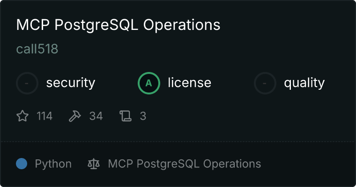Select the Python language label

[x=53, y=164]
